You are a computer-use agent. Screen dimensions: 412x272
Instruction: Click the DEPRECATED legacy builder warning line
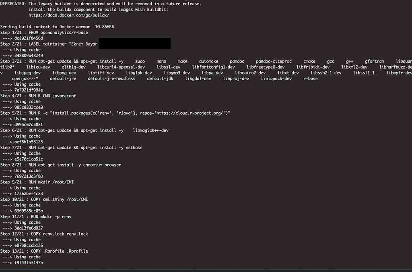tap(101, 4)
